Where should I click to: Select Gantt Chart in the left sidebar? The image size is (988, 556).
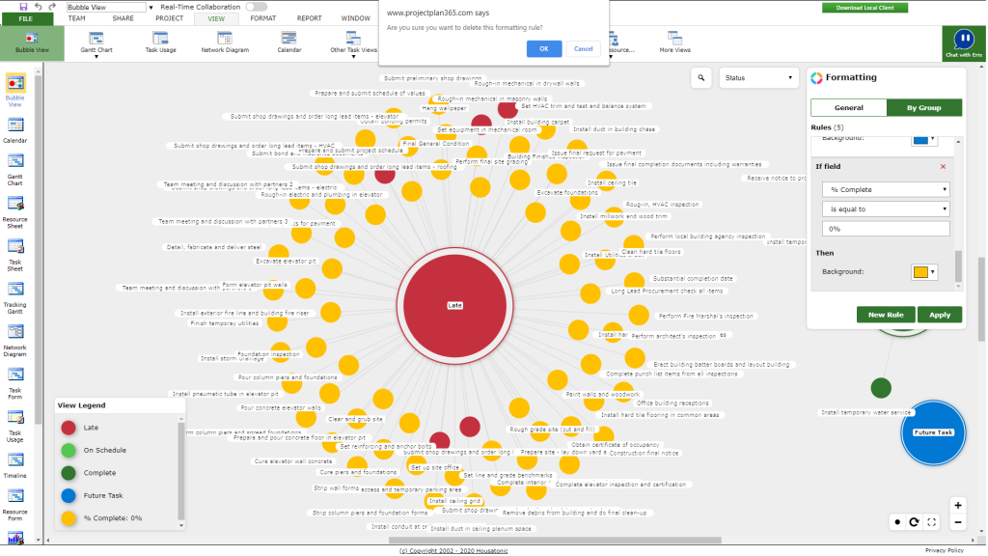[15, 170]
